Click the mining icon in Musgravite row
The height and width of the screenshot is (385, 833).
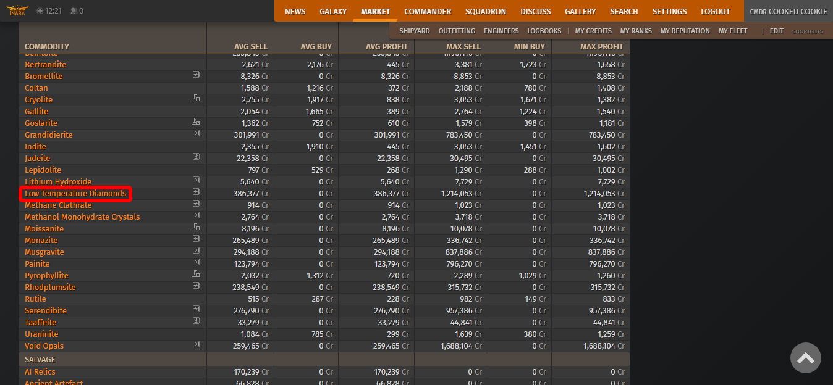coord(197,251)
